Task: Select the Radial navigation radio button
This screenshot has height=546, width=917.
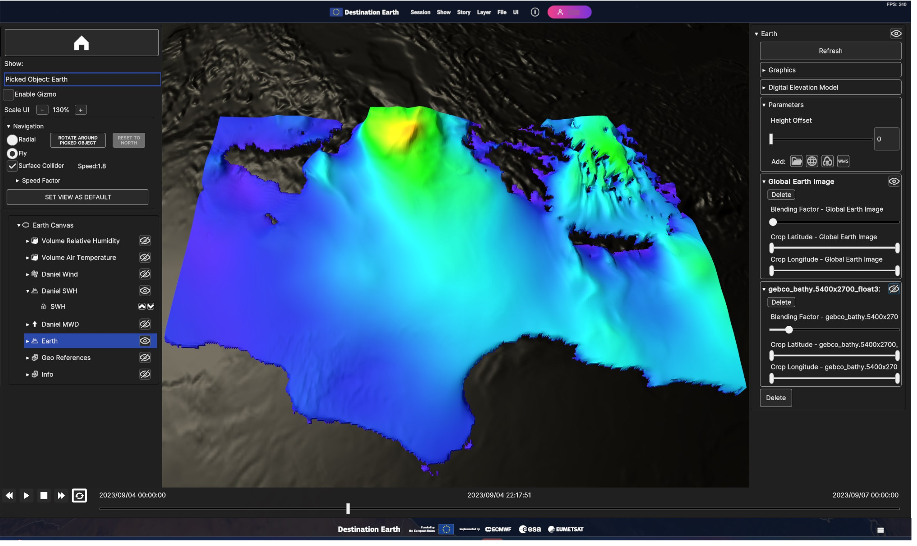Action: click(x=12, y=140)
